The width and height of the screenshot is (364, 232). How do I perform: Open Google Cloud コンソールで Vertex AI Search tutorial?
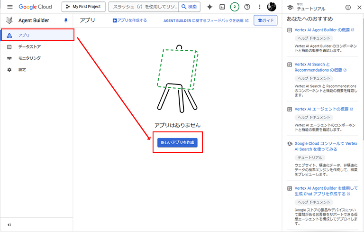326,147
